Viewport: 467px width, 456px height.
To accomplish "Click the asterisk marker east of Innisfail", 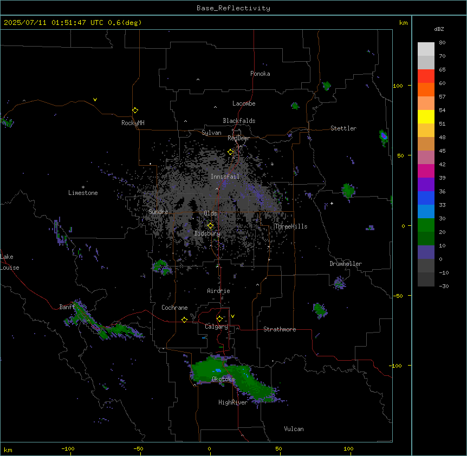I will [272, 164].
